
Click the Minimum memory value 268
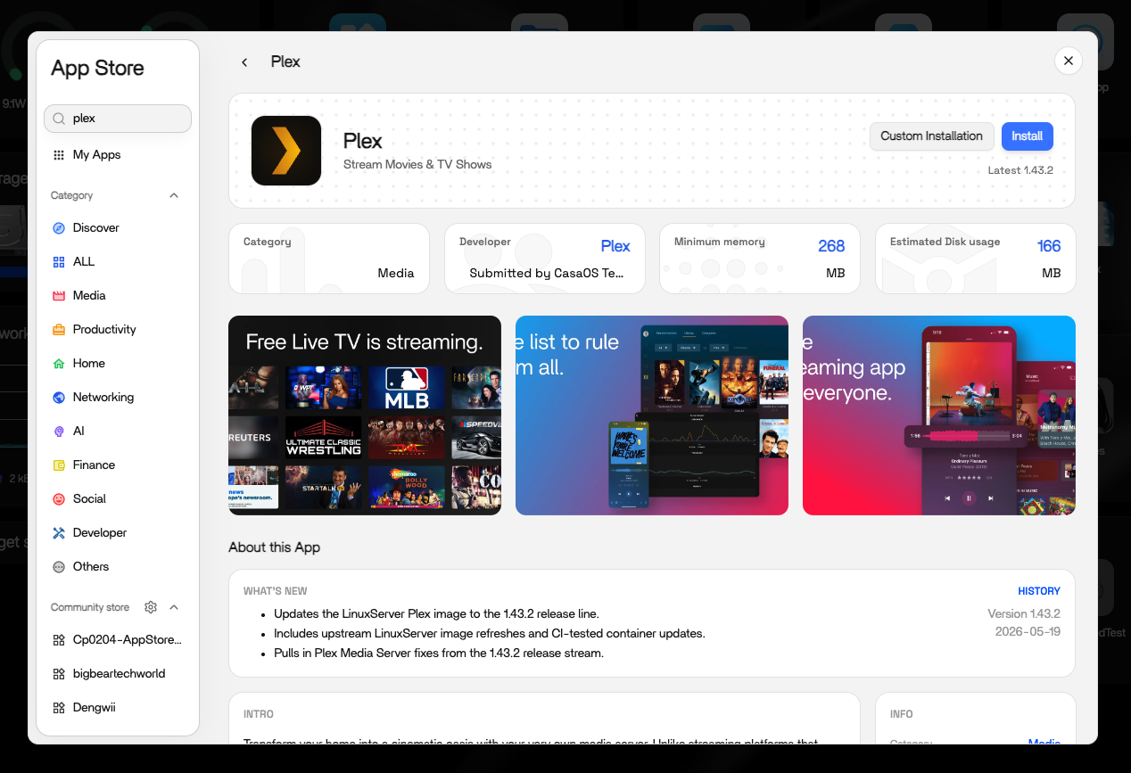pyautogui.click(x=831, y=246)
